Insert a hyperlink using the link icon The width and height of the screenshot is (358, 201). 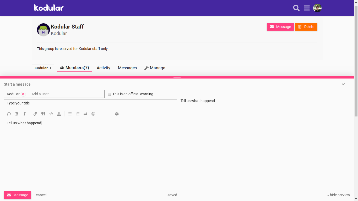coord(35,114)
